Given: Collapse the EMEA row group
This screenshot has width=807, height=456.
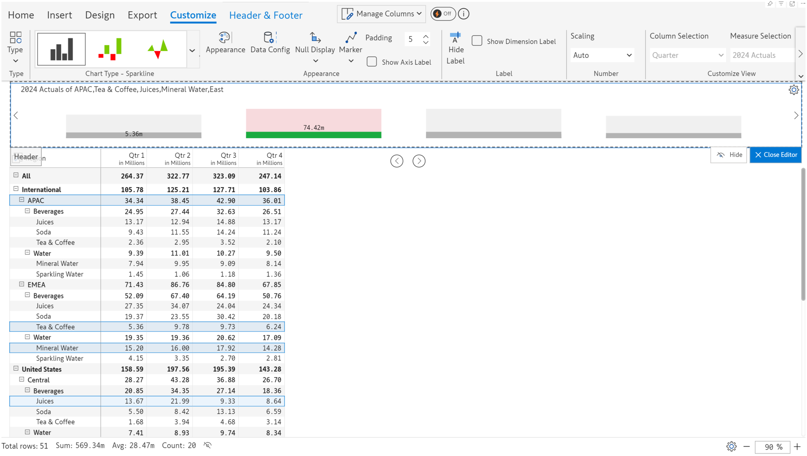Looking at the screenshot, I should (22, 284).
